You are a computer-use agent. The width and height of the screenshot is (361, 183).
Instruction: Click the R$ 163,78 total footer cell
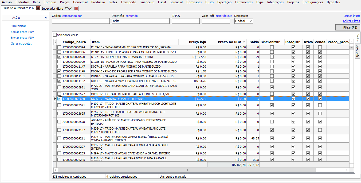(x=227, y=165)
